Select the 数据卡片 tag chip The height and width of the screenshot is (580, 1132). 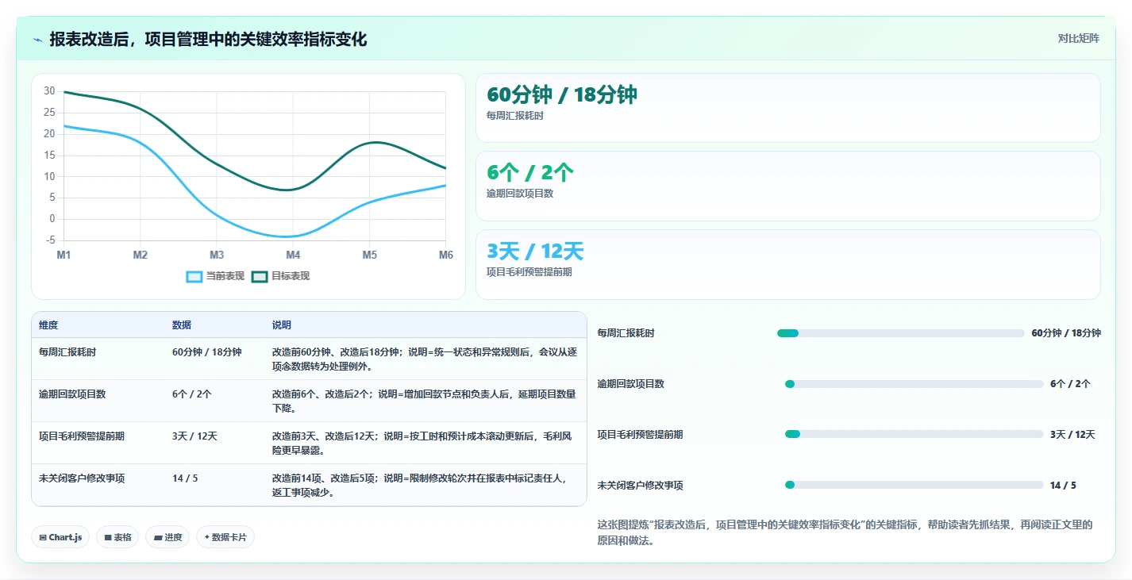click(x=225, y=537)
